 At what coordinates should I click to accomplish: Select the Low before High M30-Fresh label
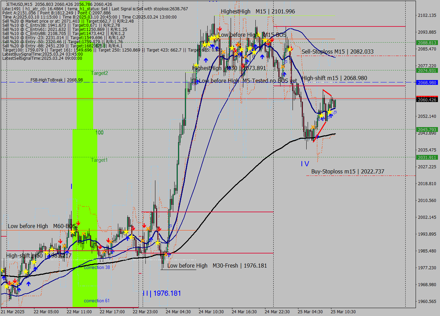tap(217, 266)
